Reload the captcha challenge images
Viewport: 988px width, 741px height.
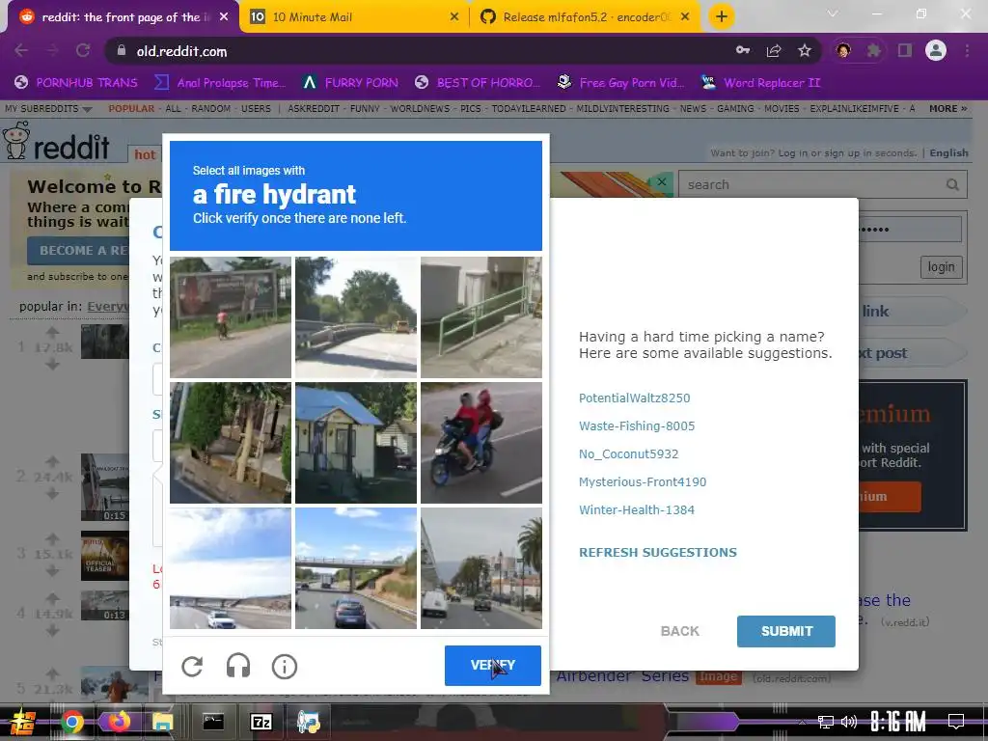[x=192, y=666]
